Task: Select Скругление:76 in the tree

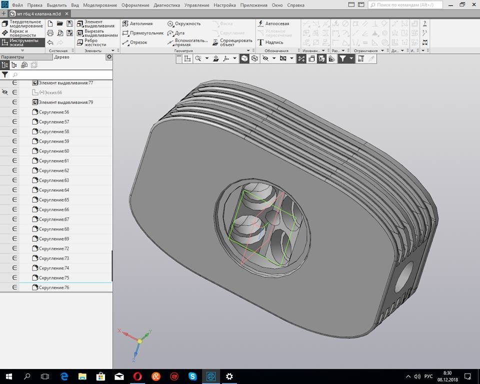Action: coord(53,287)
